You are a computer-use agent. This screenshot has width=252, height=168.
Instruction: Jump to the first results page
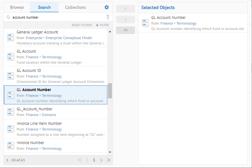pos(80,160)
